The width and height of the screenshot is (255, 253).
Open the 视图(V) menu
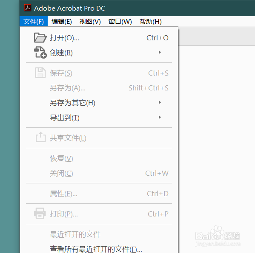pyautogui.click(x=90, y=21)
